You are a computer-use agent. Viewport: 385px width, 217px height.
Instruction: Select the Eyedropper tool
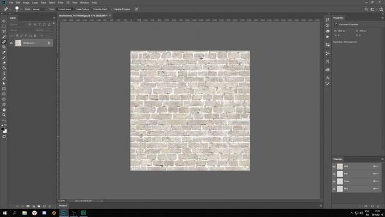pos(4,52)
